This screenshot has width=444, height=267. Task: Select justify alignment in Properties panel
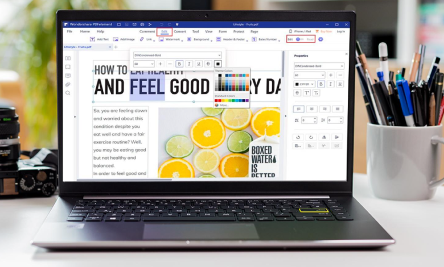(338, 109)
